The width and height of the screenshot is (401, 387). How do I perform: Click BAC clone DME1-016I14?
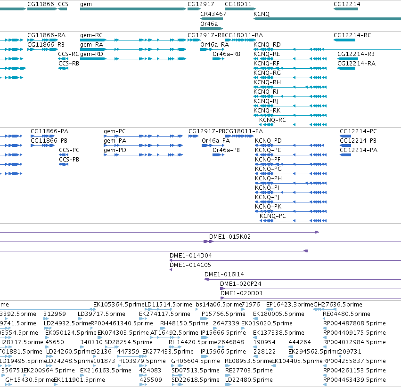303,279
